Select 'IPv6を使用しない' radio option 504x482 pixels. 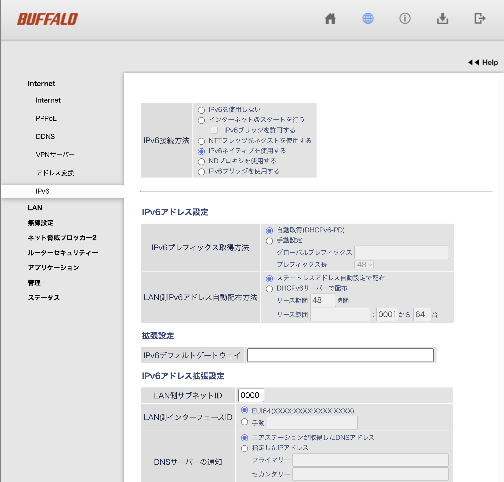201,110
